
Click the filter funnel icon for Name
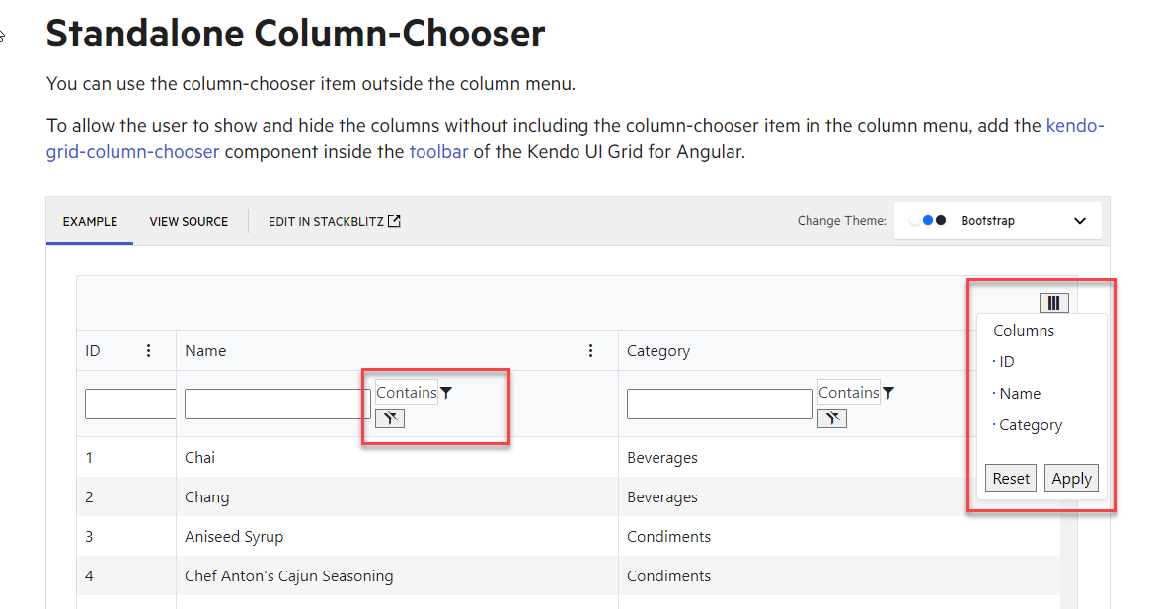(x=446, y=393)
